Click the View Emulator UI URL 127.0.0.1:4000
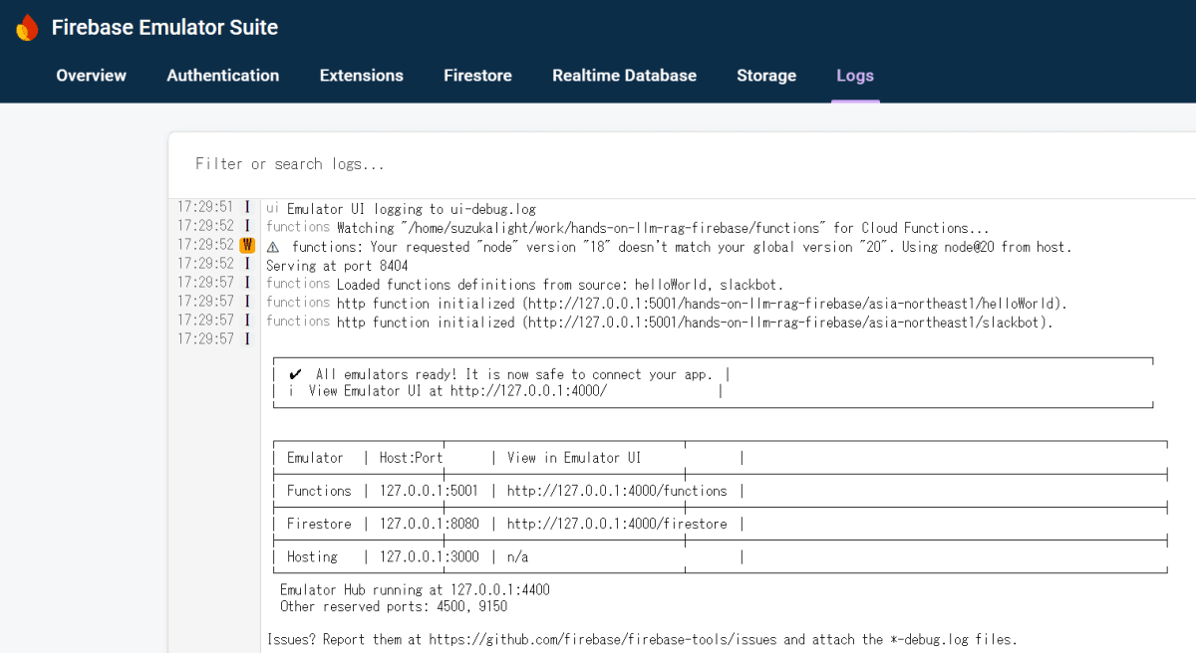 (x=528, y=391)
